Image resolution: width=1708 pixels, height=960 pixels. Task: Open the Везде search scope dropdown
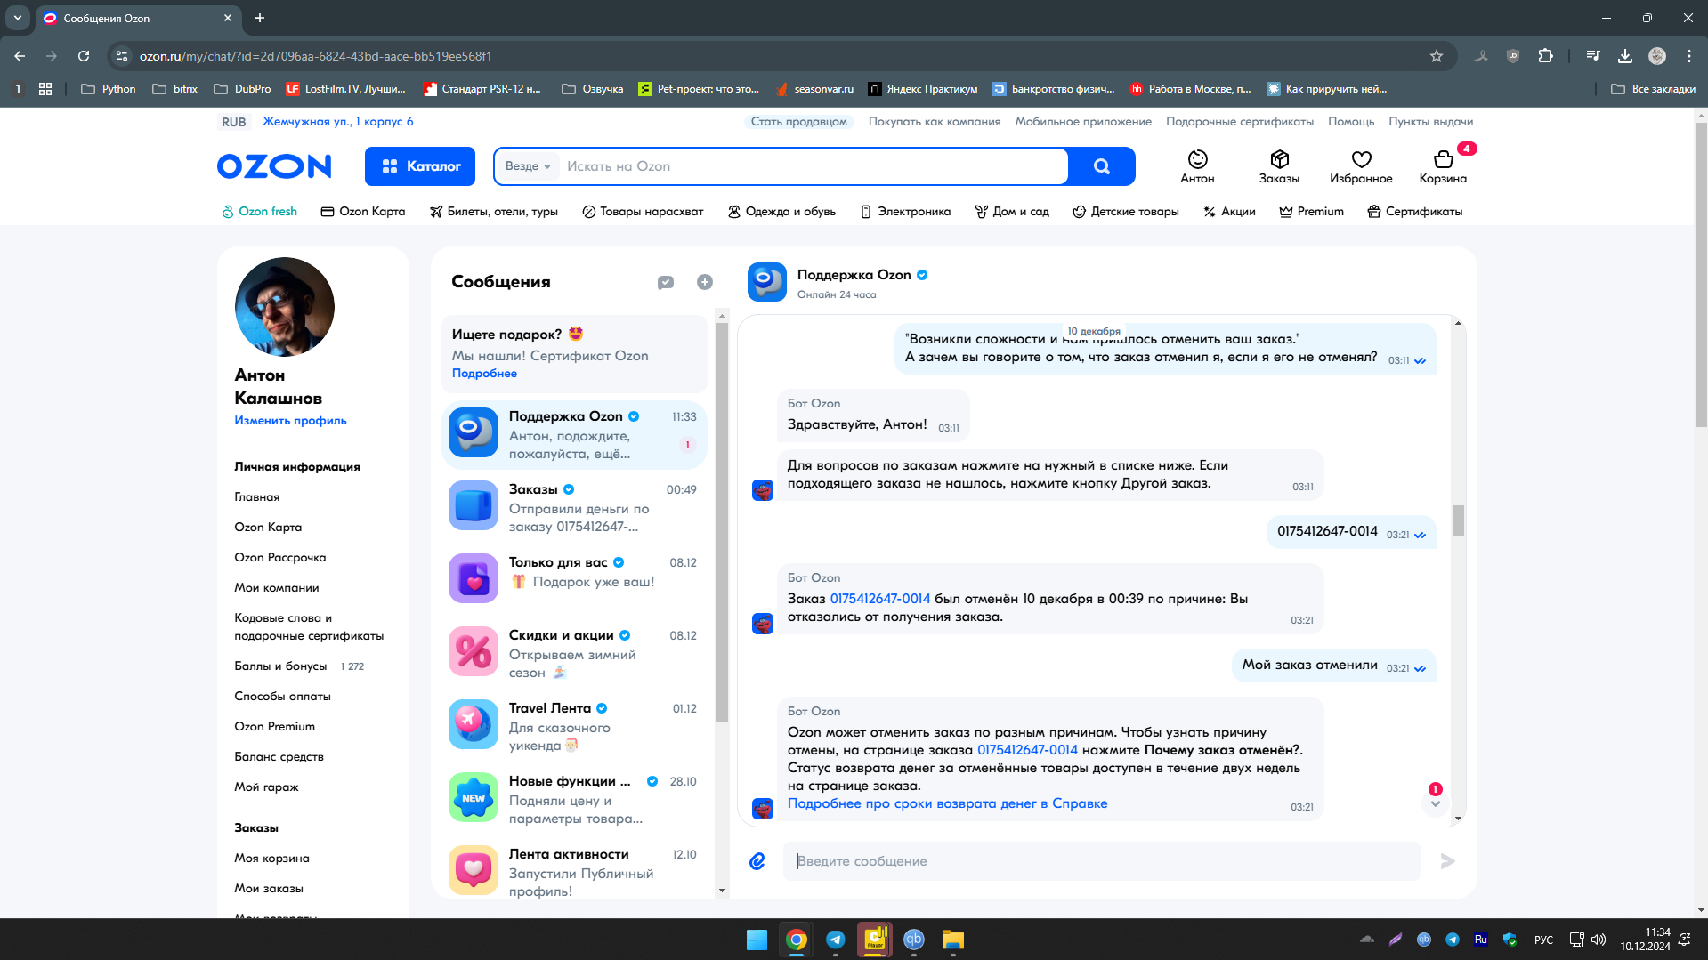[528, 166]
